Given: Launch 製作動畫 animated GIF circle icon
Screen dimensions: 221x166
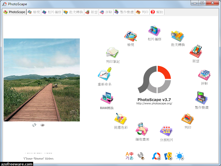Looking at the screenshot, I should tap(202, 98).
